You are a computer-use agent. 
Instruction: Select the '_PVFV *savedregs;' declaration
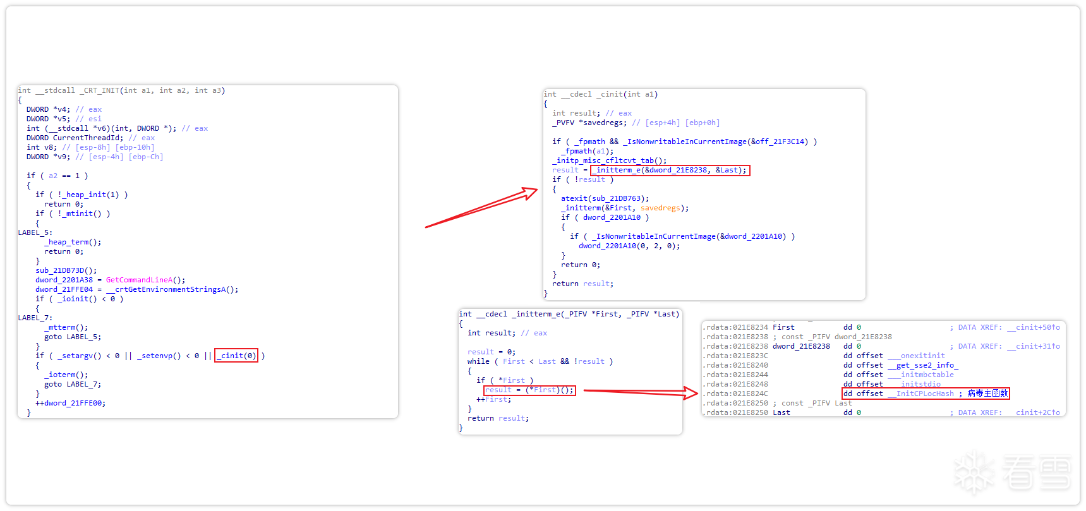pos(590,123)
